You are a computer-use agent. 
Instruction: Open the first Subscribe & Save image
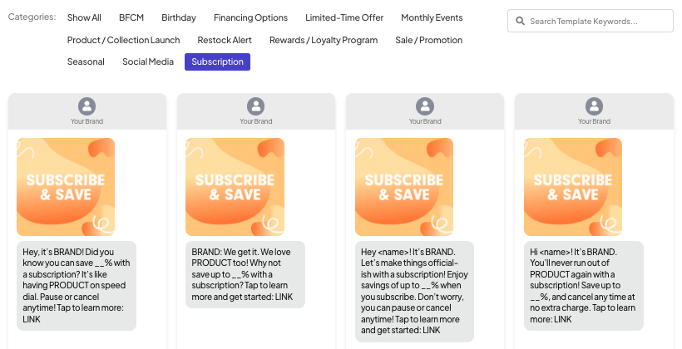click(x=66, y=187)
